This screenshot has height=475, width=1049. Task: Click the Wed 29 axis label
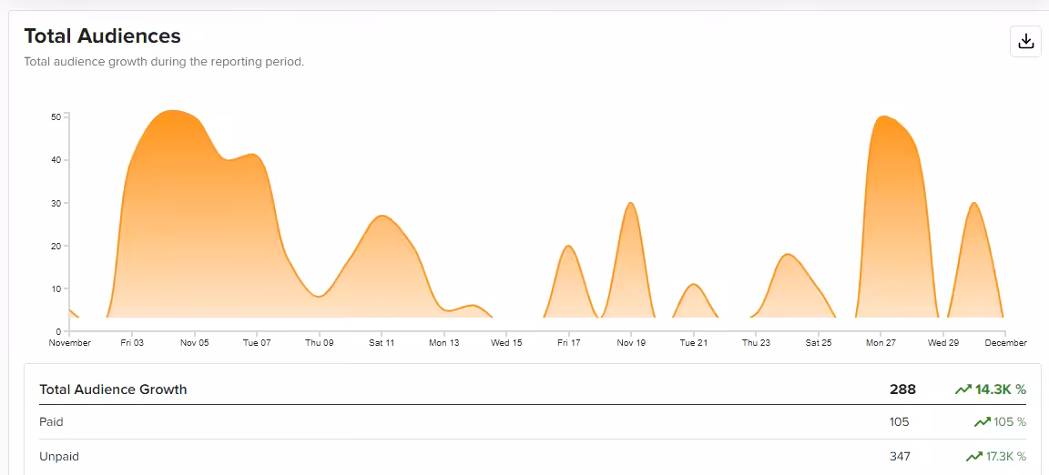coord(943,342)
